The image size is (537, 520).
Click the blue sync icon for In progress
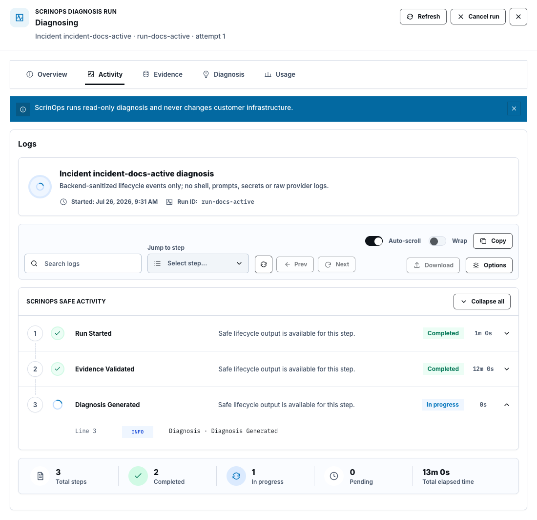tap(236, 476)
